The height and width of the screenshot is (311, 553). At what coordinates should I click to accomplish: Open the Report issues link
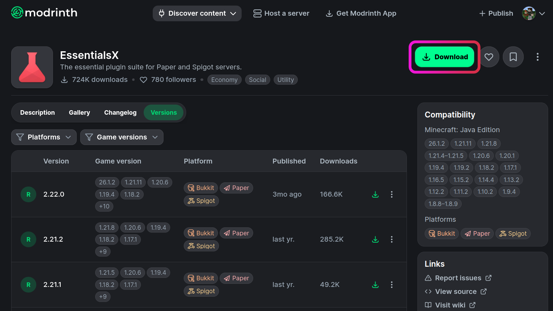click(458, 278)
